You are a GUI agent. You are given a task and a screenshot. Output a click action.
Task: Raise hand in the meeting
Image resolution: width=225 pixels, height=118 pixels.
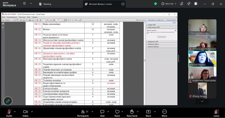click(132, 112)
